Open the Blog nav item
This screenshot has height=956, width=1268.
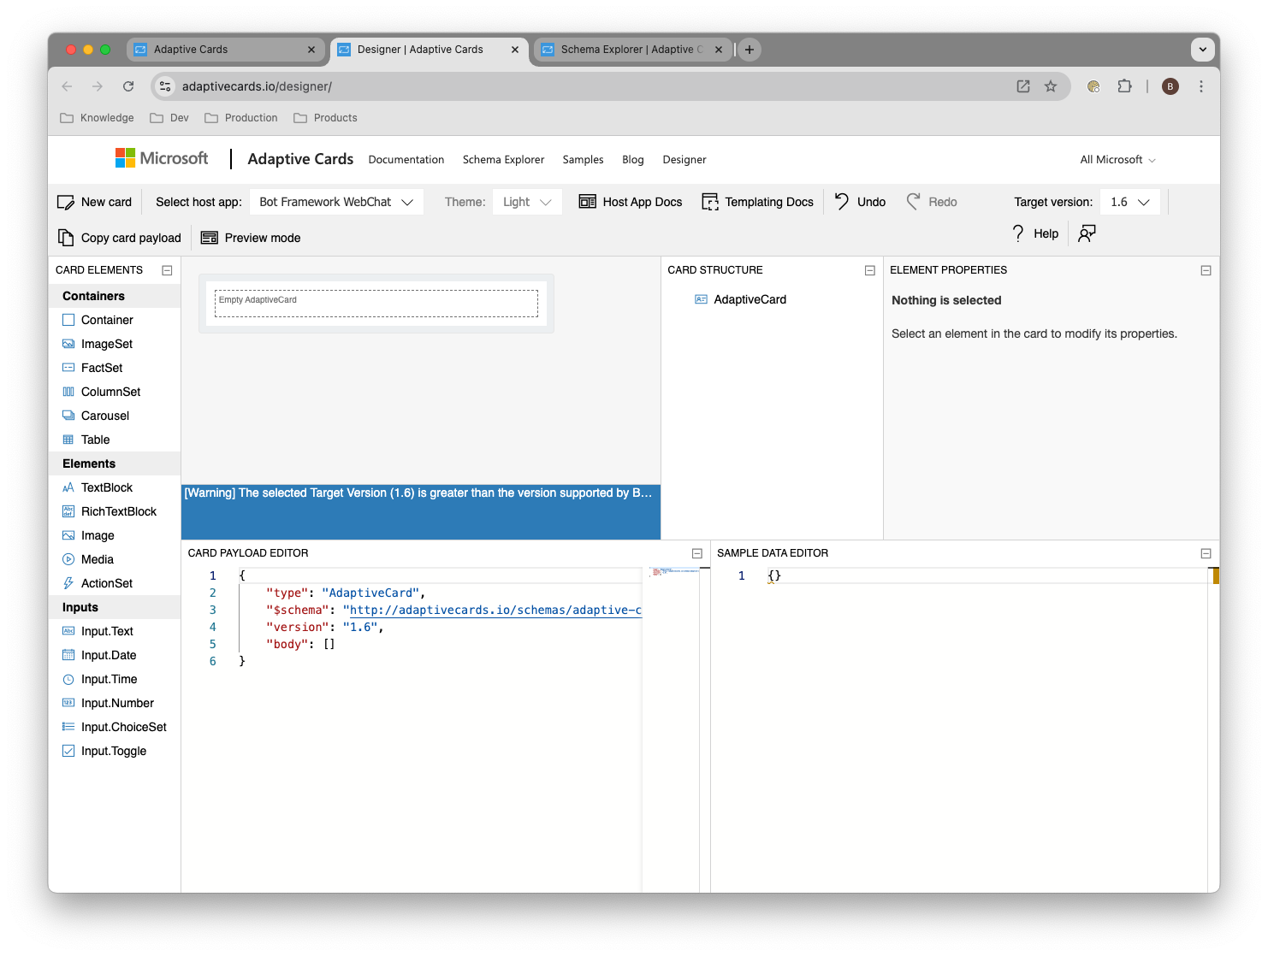tap(633, 160)
